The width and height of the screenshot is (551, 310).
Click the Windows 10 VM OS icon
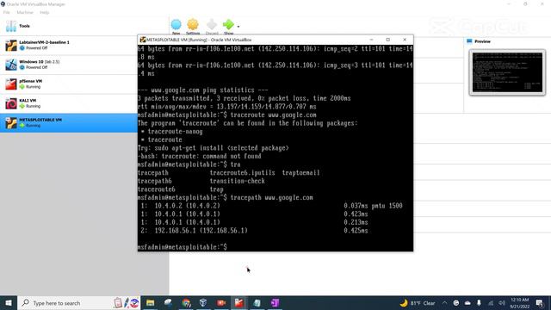11,65
